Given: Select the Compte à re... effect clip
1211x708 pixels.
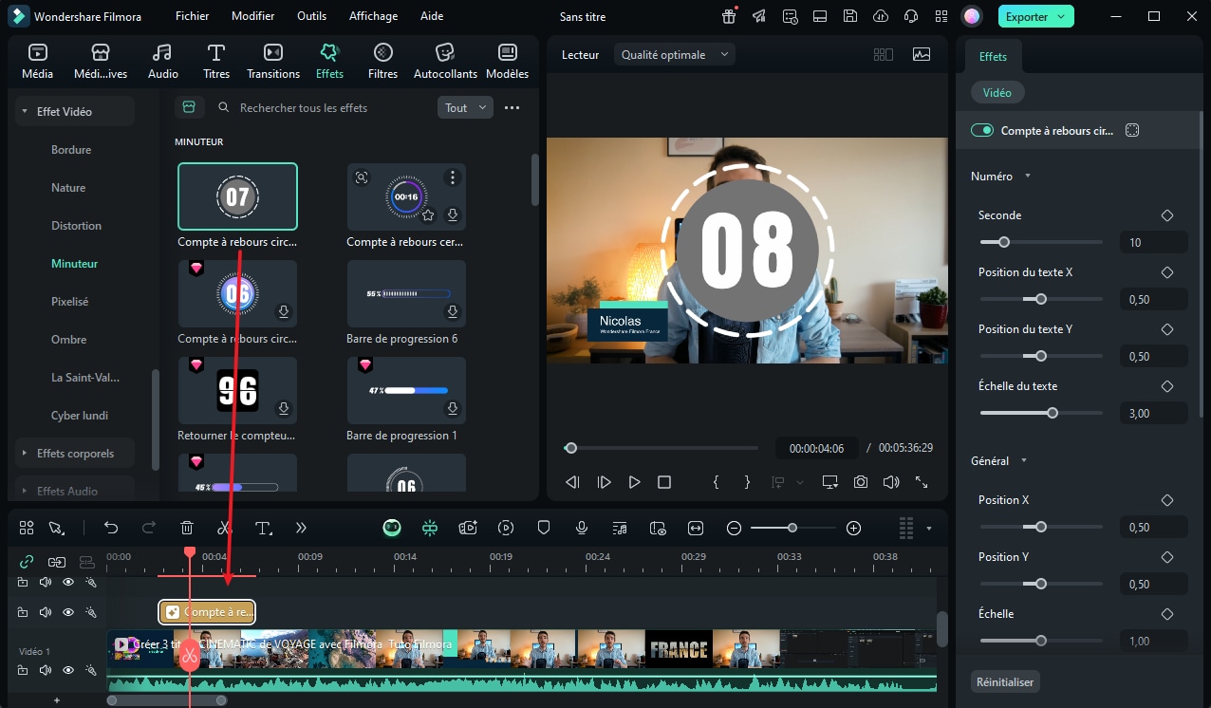Looking at the screenshot, I should [207, 612].
